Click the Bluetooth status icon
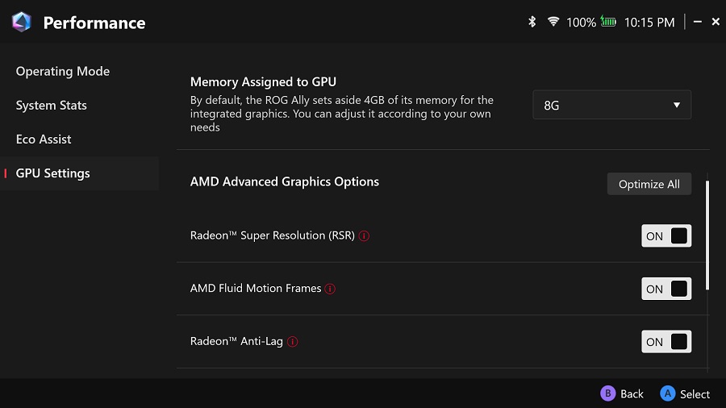This screenshot has height=408, width=726. (532, 22)
